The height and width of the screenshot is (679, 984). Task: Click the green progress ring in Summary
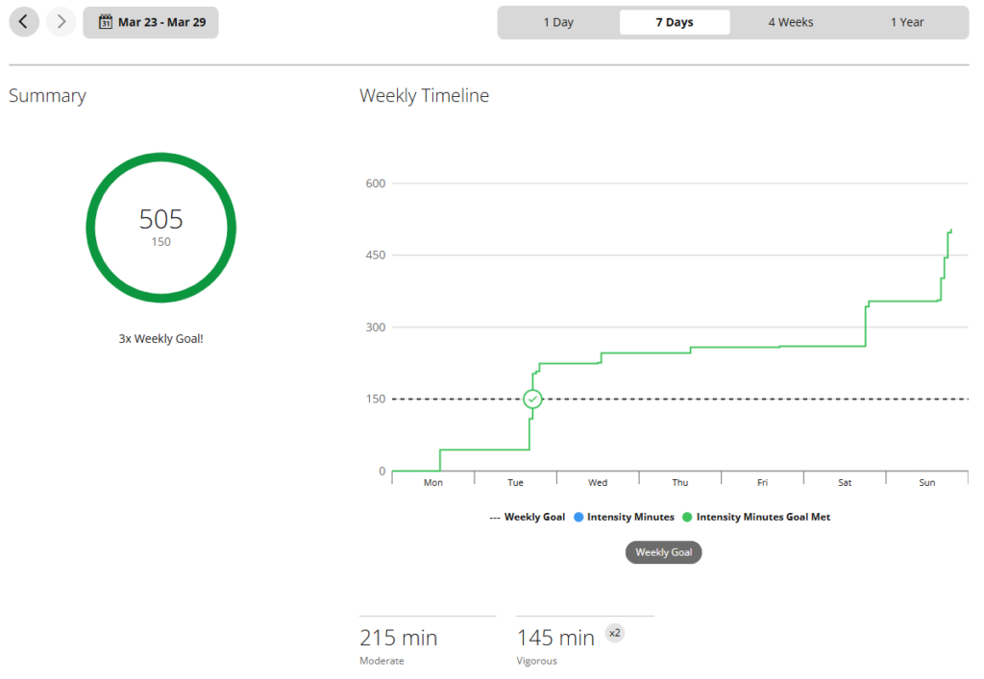(x=160, y=228)
